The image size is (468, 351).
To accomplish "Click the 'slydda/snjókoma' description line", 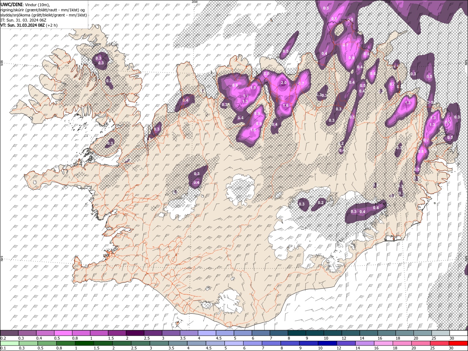I will [44, 15].
